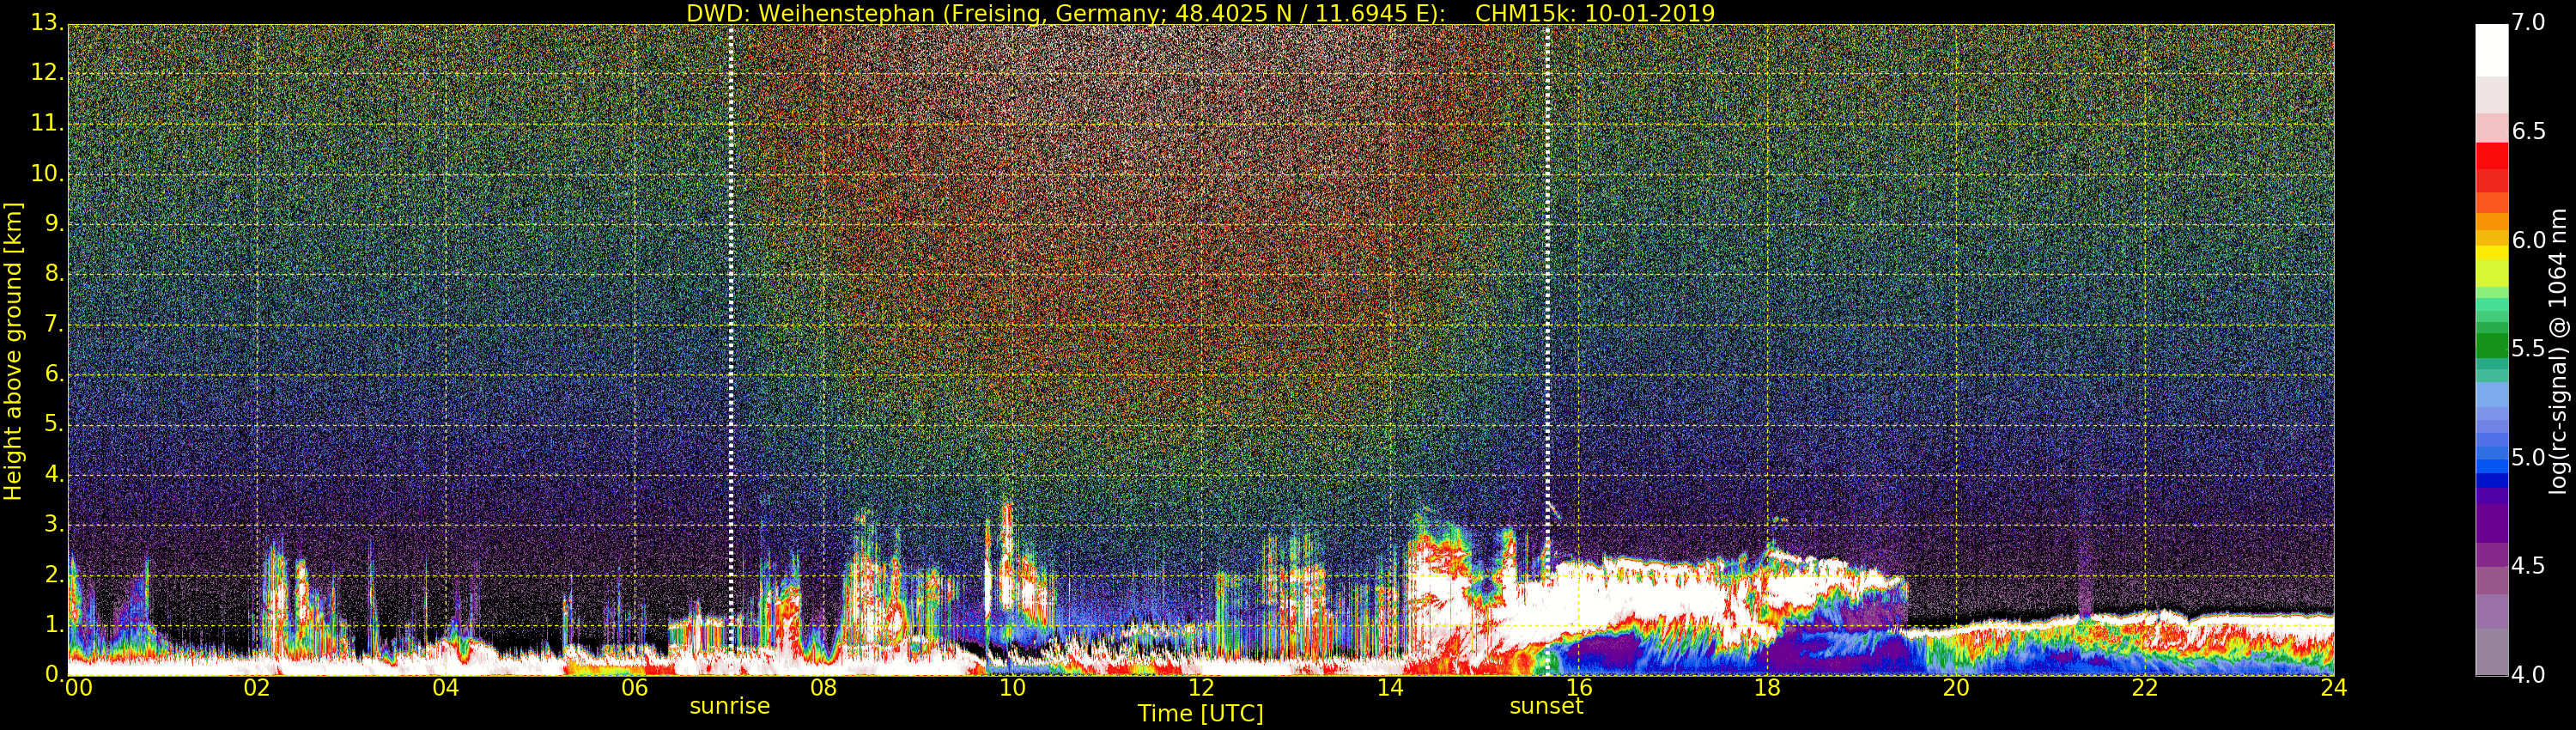Click the 'sunrise' label below the time axis
The height and width of the screenshot is (730, 2576).
(730, 706)
